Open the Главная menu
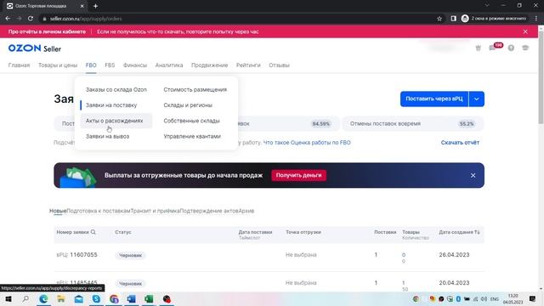 tap(19, 65)
